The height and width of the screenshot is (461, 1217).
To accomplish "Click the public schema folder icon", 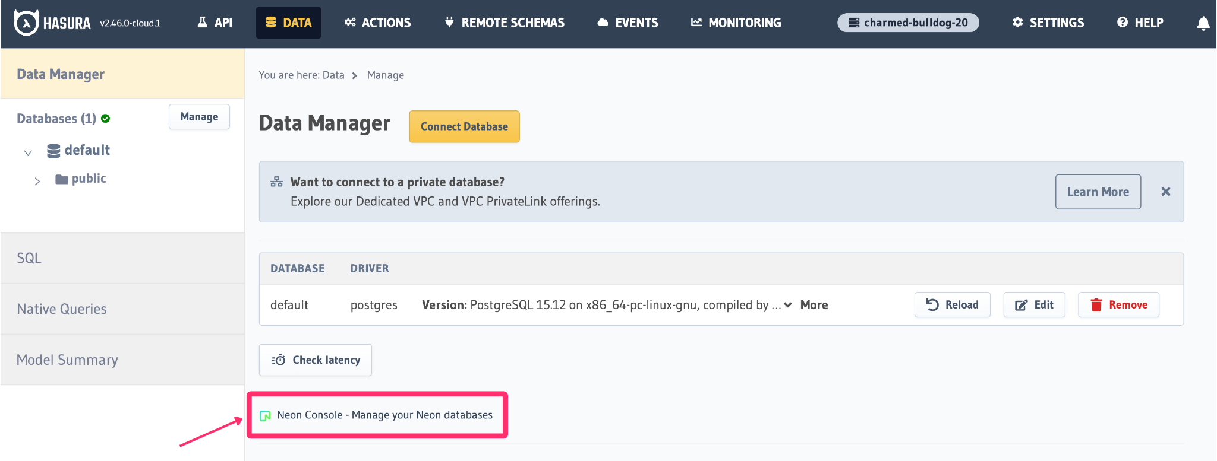I will coord(62,179).
